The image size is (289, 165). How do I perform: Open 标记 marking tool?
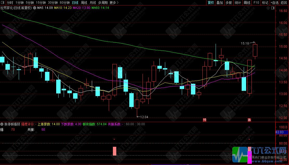coord(265,3)
